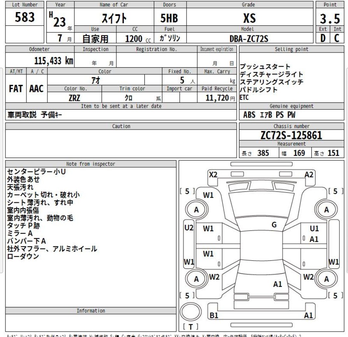
Task: Click the bottom-right wheel circle marked A
Action: coord(326,279)
